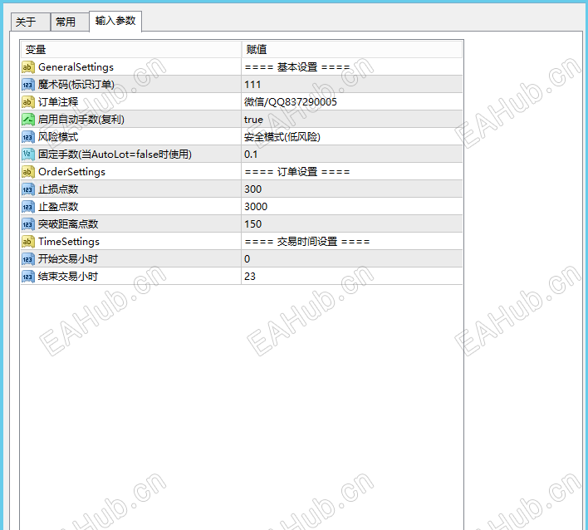Select the GeneralSettings variable name
Screen dimensions: 588x530
[x=76, y=67]
